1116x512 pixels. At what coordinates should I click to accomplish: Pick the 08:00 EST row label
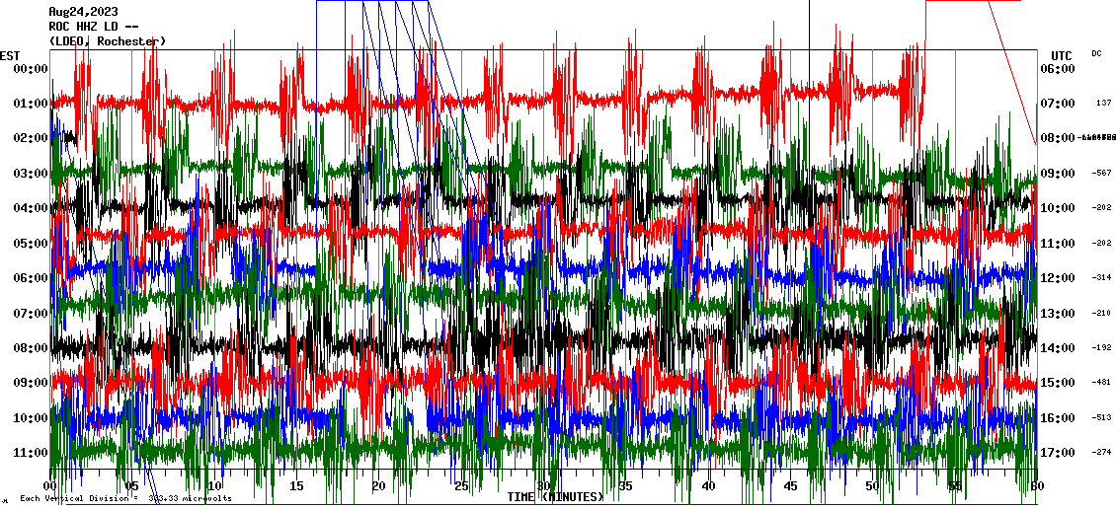pyautogui.click(x=31, y=348)
